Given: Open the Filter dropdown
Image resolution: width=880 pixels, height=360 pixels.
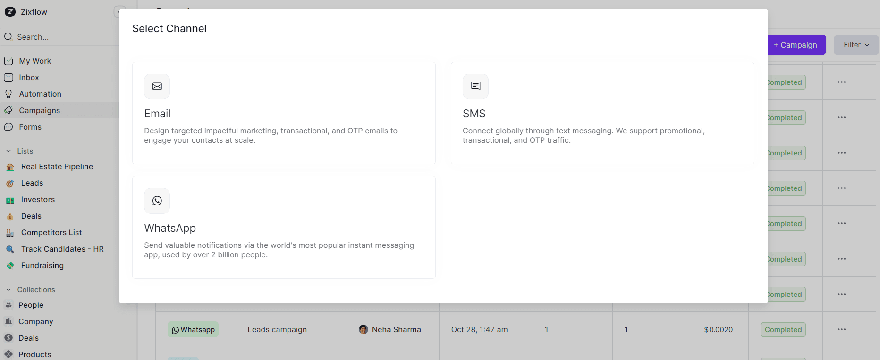Looking at the screenshot, I should tap(856, 45).
